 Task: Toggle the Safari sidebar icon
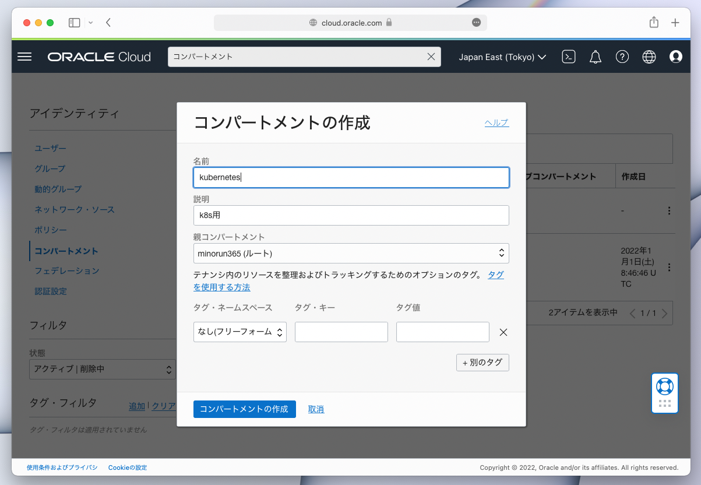(x=74, y=22)
